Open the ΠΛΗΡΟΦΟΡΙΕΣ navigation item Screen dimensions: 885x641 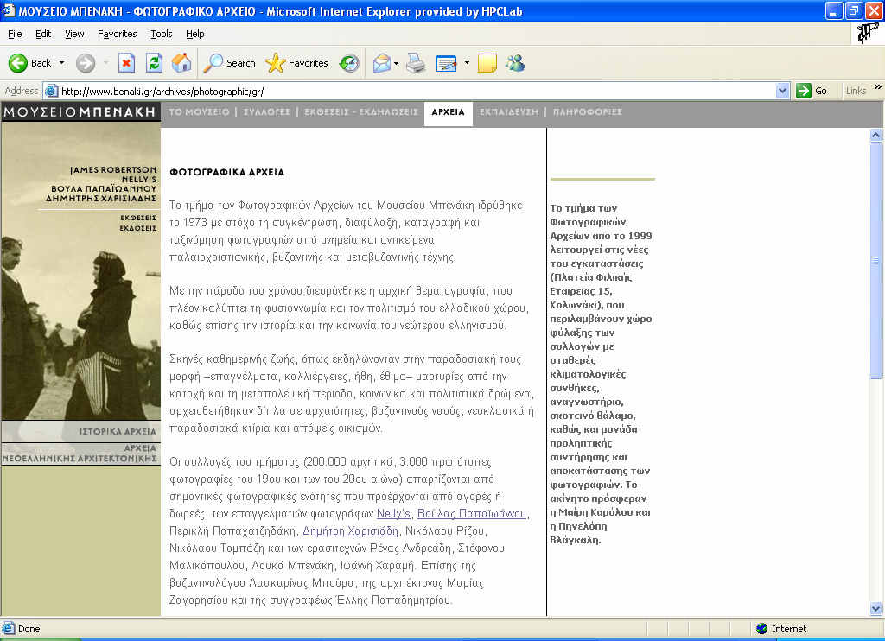pyautogui.click(x=588, y=112)
